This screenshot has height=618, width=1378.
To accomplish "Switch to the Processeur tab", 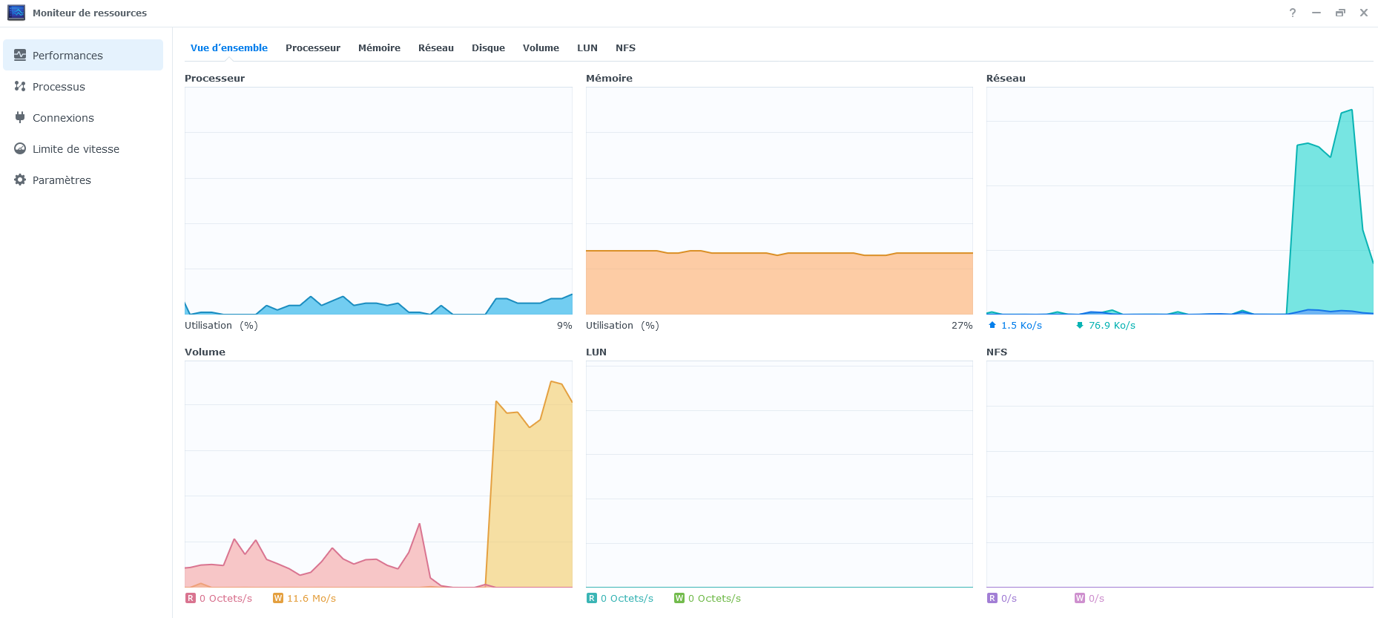I will [x=312, y=47].
